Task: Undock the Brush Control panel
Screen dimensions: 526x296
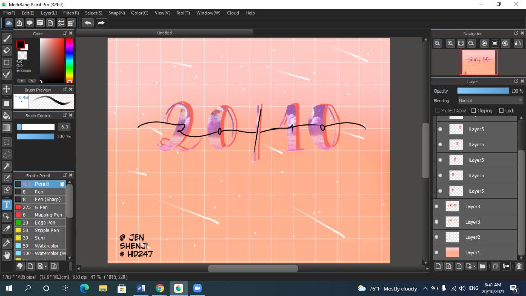Action: [64, 115]
